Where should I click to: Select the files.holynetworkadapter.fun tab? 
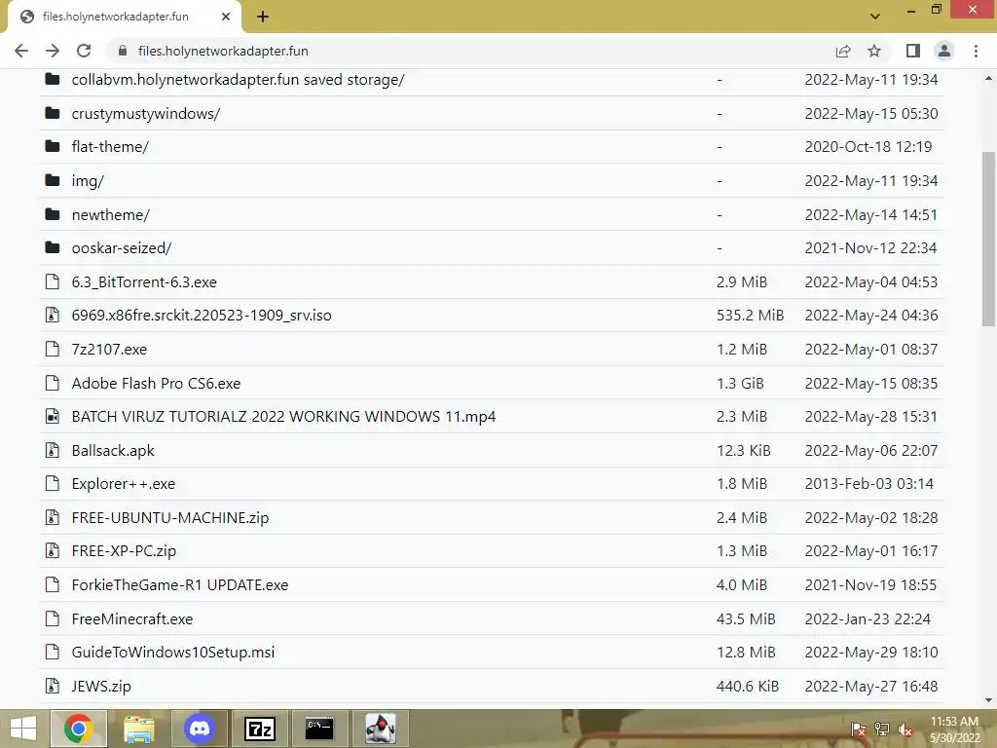click(x=125, y=18)
